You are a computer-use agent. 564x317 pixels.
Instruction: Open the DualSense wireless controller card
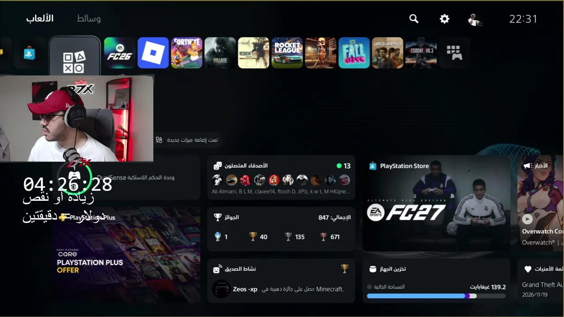(126, 178)
